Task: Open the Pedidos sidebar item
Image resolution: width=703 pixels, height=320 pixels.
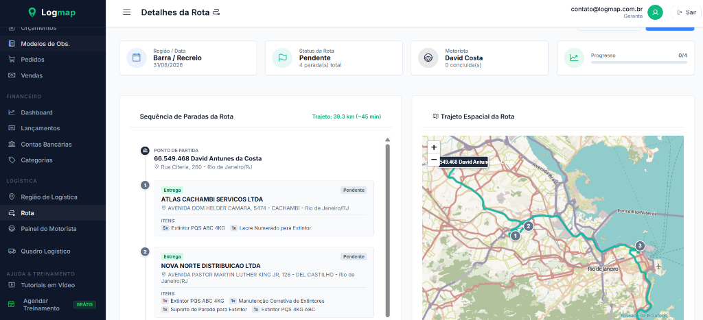Action: 32,59
